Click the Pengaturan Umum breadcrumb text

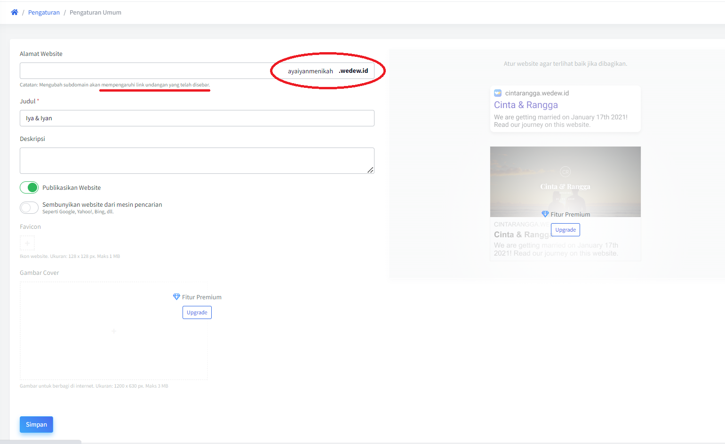[96, 13]
